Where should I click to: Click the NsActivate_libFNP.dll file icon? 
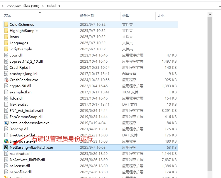[x=6, y=160]
